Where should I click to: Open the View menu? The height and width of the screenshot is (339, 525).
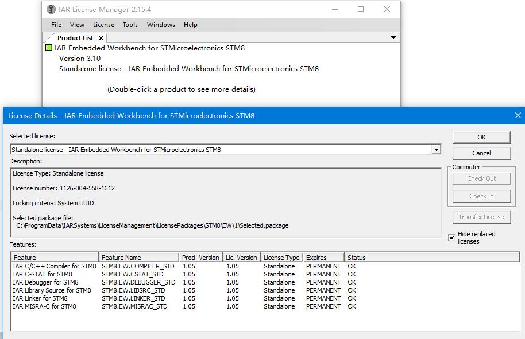(x=77, y=25)
